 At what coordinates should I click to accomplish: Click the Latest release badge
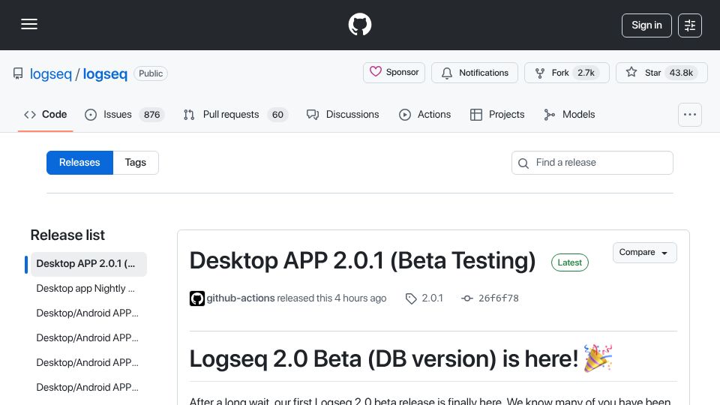(569, 262)
